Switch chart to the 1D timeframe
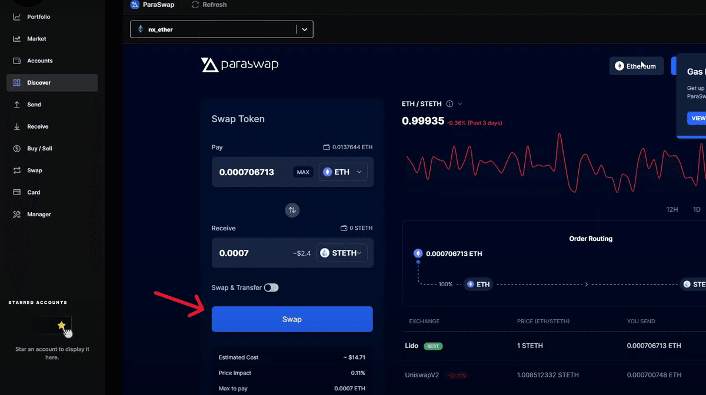The height and width of the screenshot is (395, 706). pyautogui.click(x=697, y=209)
